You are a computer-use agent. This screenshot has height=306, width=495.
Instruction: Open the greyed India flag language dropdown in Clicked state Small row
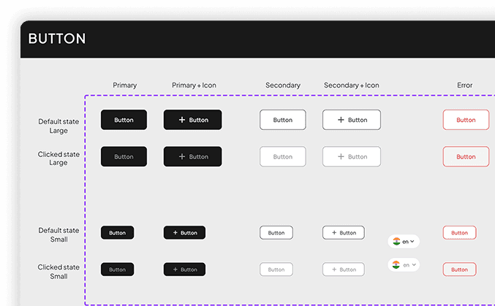pos(404,265)
